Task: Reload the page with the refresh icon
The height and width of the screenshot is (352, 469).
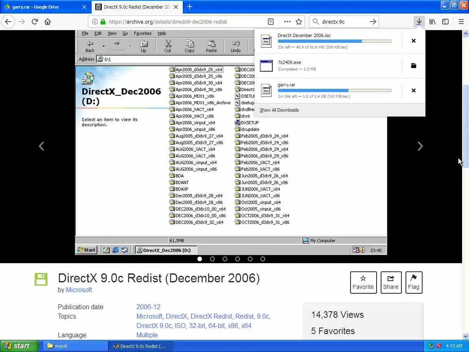Action: [35, 22]
